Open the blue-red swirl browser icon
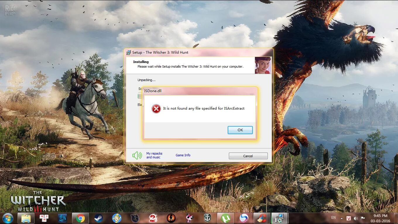The image size is (398, 224). pyautogui.click(x=243, y=218)
